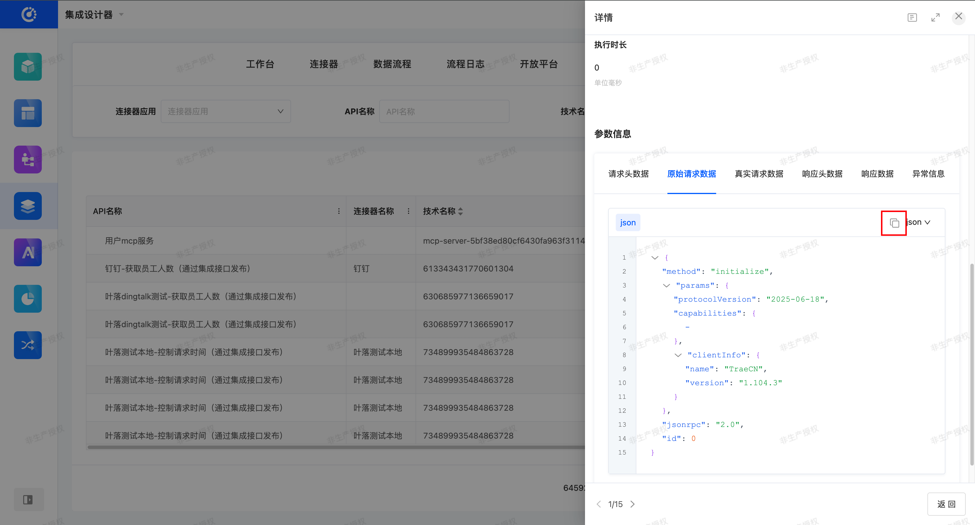Screen dimensions: 975x525
Task: Collapse the clientInfo JSON node
Action: pos(678,355)
